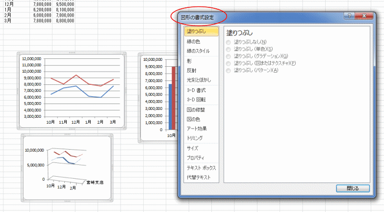Click the red bar above 10月 in column chart

coord(174,98)
